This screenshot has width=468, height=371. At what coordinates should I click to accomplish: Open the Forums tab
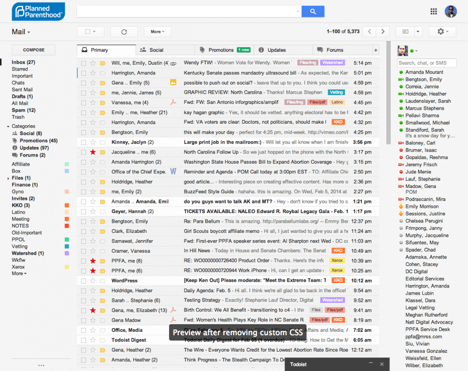tap(342, 50)
